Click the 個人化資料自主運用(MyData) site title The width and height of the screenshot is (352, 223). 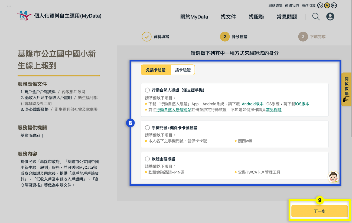coord(68,16)
